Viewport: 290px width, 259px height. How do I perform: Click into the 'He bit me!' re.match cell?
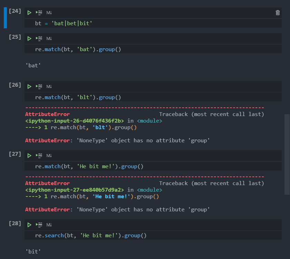tap(153, 166)
